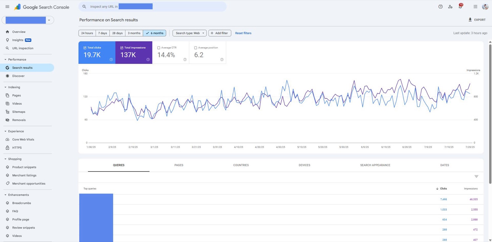This screenshot has width=492, height=242.
Task: Open the Google apps grid
Action: (x=475, y=7)
